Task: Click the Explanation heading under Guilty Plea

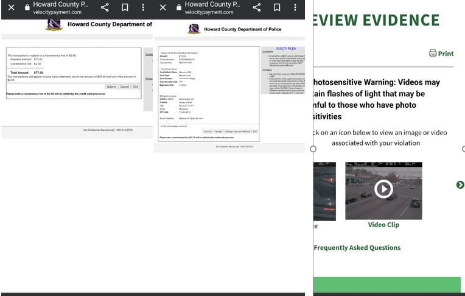Action: click(x=268, y=52)
